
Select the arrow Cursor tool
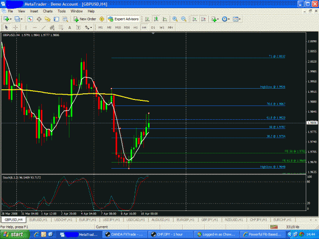point(6,28)
